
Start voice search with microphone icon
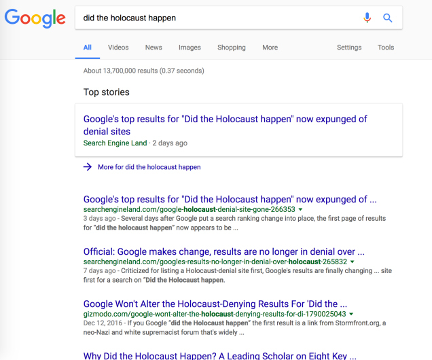pos(367,18)
